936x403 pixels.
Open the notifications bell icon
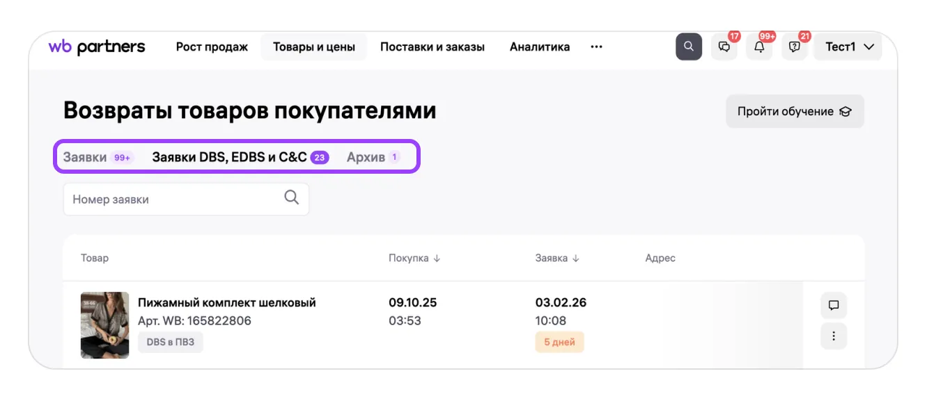pos(759,47)
